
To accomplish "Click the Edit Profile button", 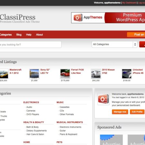I will [137, 112].
